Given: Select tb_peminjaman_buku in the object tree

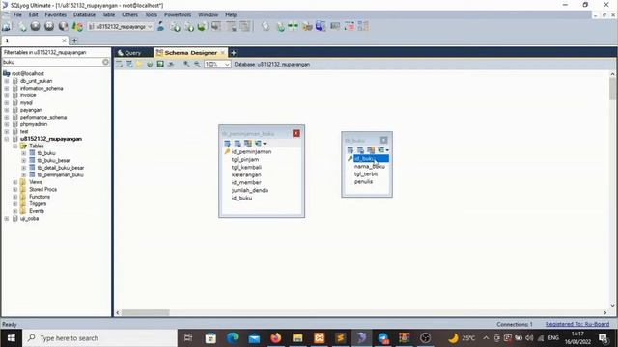Looking at the screenshot, I should 60,174.
